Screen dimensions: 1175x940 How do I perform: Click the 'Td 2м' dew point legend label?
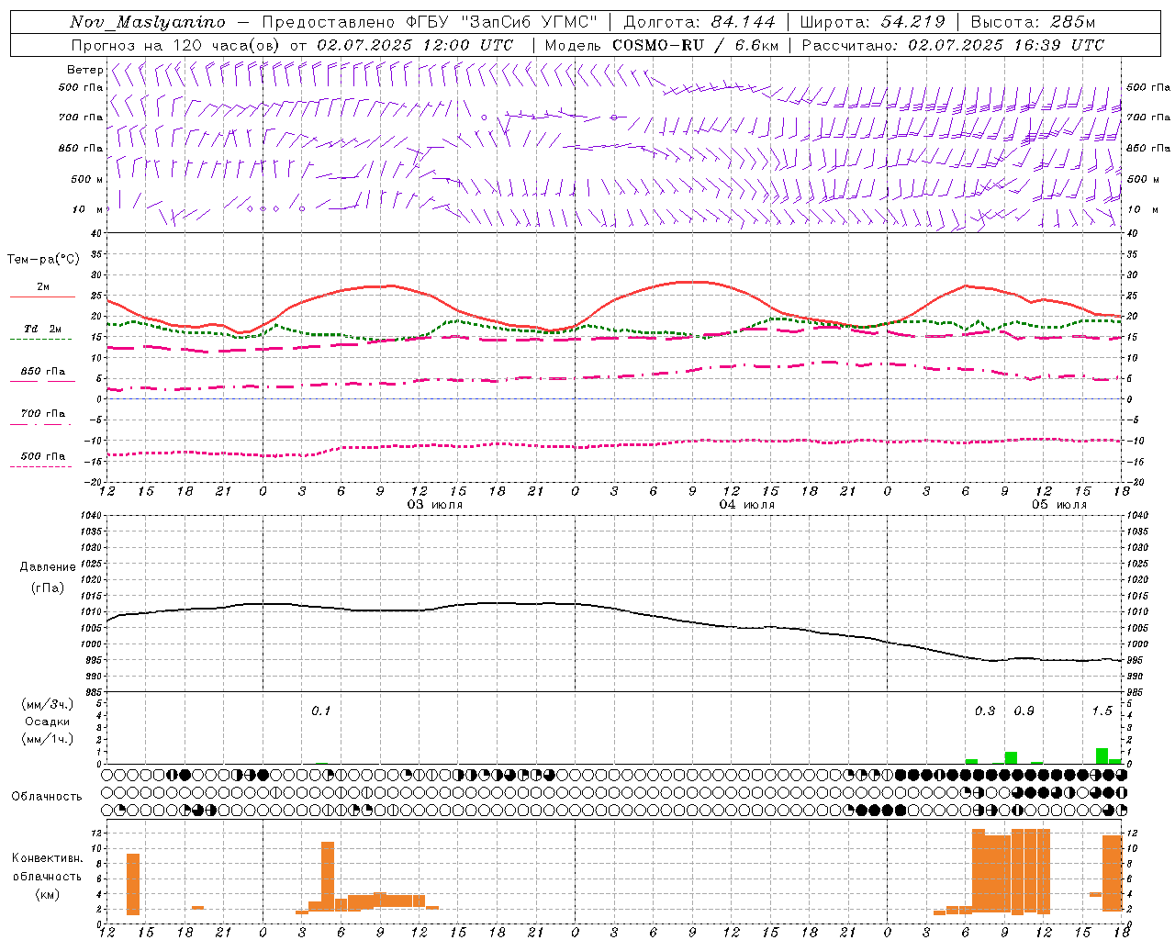point(43,329)
